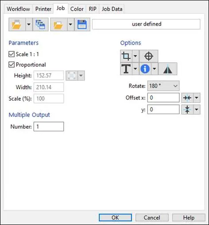The image size is (209, 225).
Task: Switch to the Printer tab
Action: click(43, 9)
